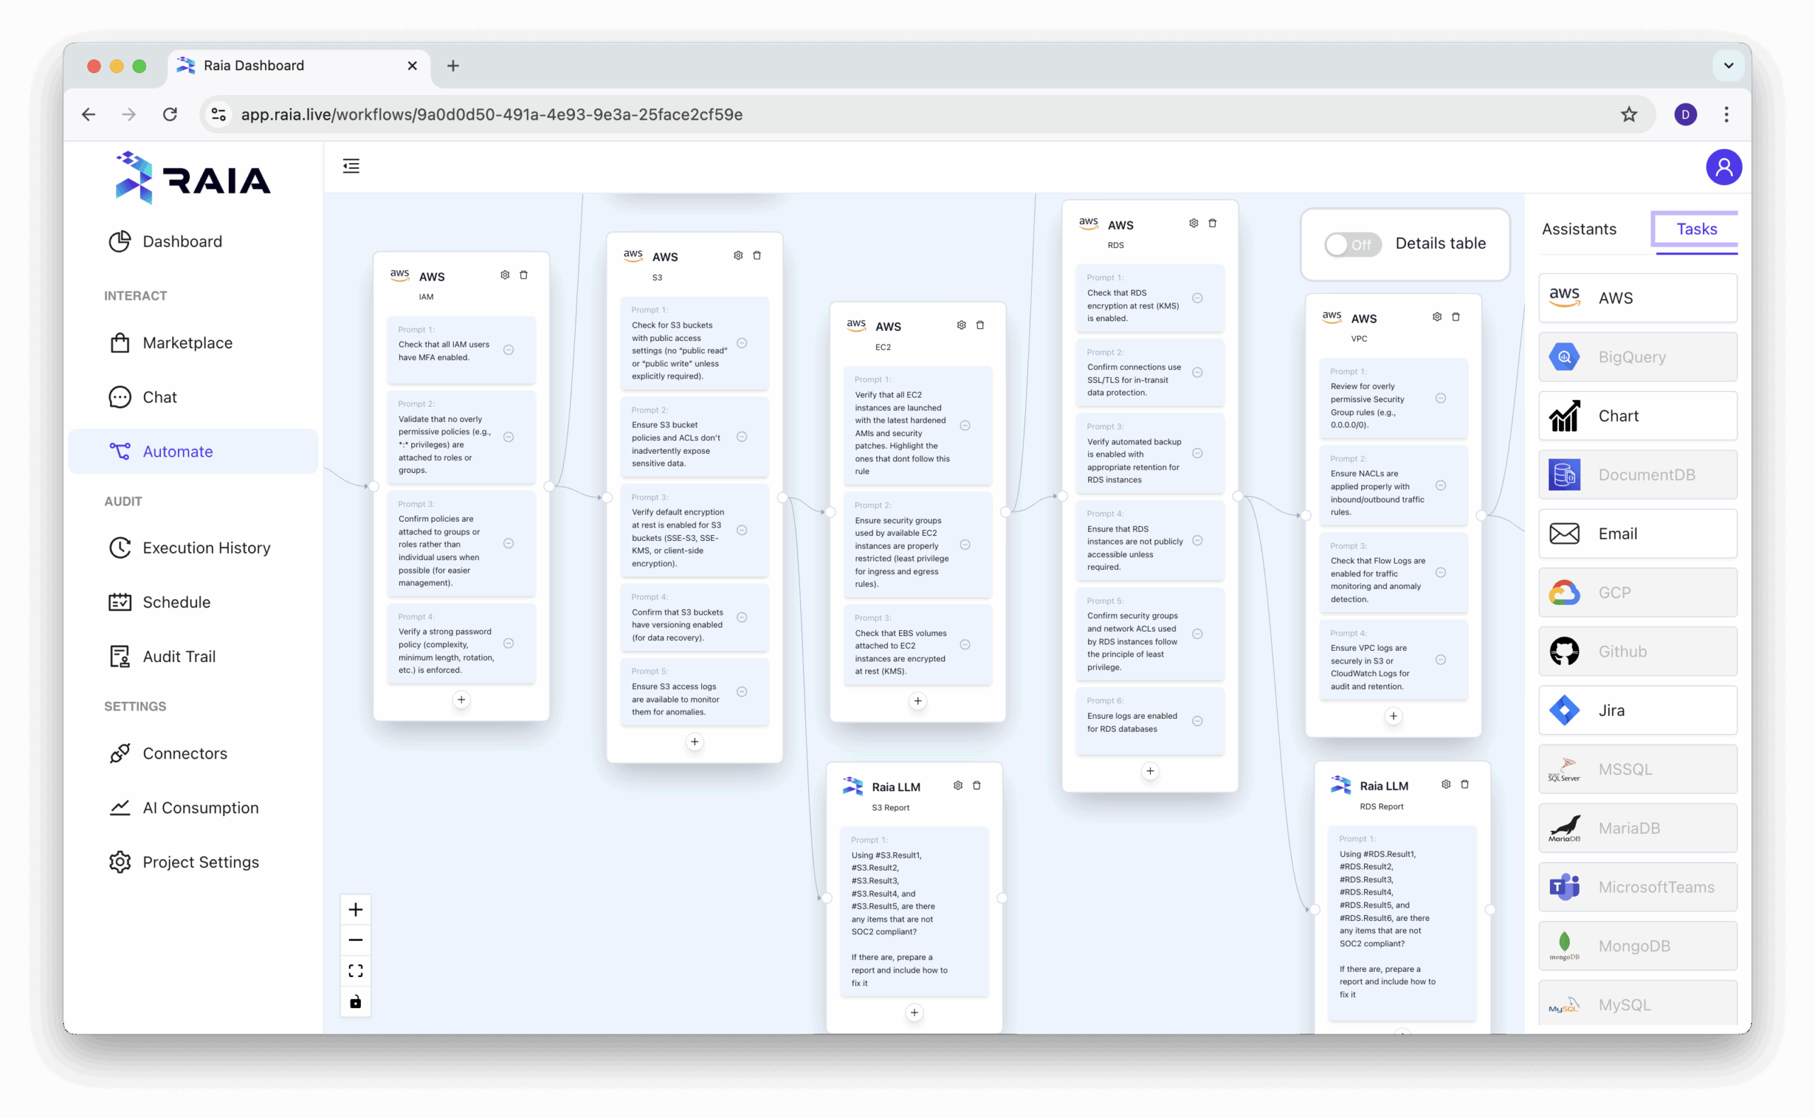The image size is (1815, 1118).
Task: Zoom out of the workflow canvas
Action: coord(356,941)
